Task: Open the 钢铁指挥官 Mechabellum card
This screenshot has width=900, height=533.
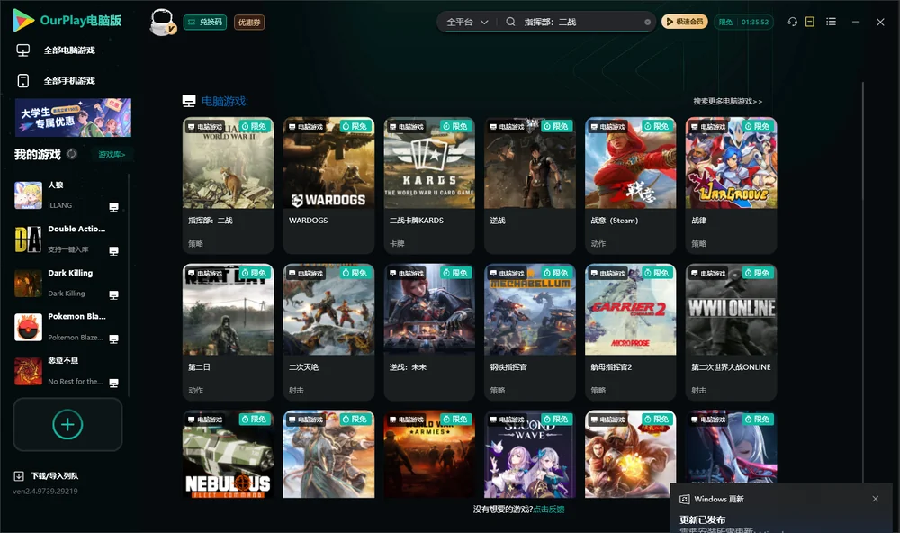Action: click(x=530, y=331)
